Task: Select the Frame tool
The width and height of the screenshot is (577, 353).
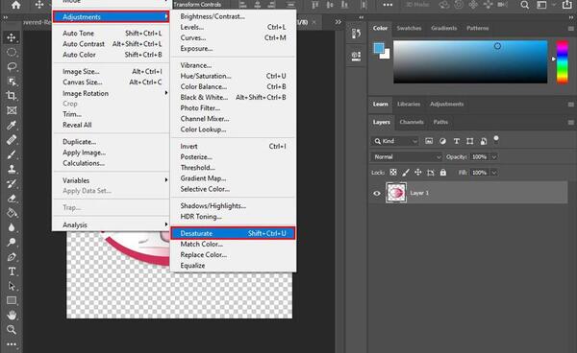Action: (12, 110)
